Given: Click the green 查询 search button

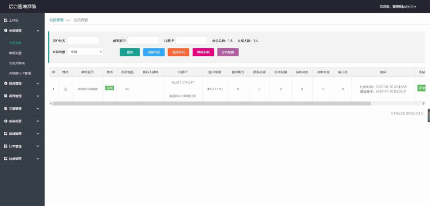Looking at the screenshot, I should point(130,52).
